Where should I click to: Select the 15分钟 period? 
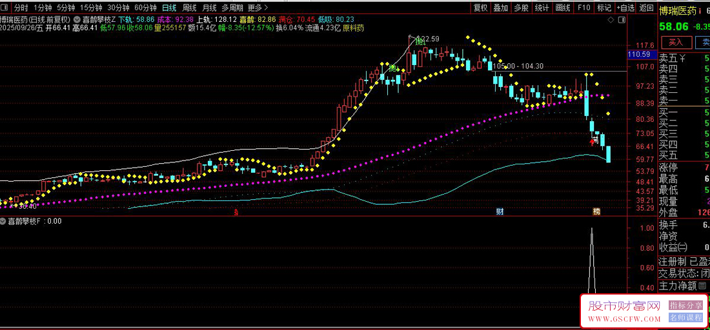pyautogui.click(x=91, y=8)
